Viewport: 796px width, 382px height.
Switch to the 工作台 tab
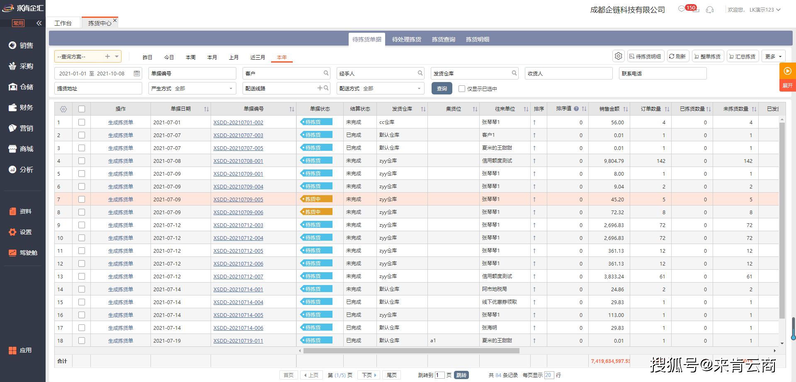(63, 23)
